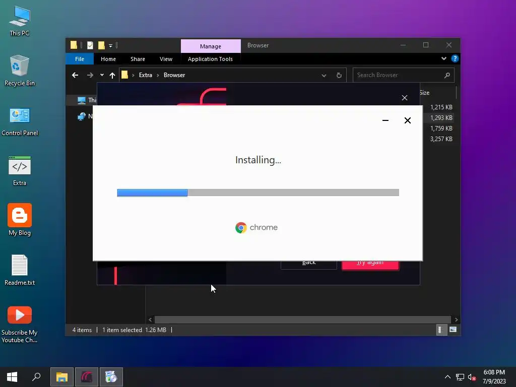Viewport: 516px width, 387px height.
Task: Go back in File Explorer
Action: [75, 75]
